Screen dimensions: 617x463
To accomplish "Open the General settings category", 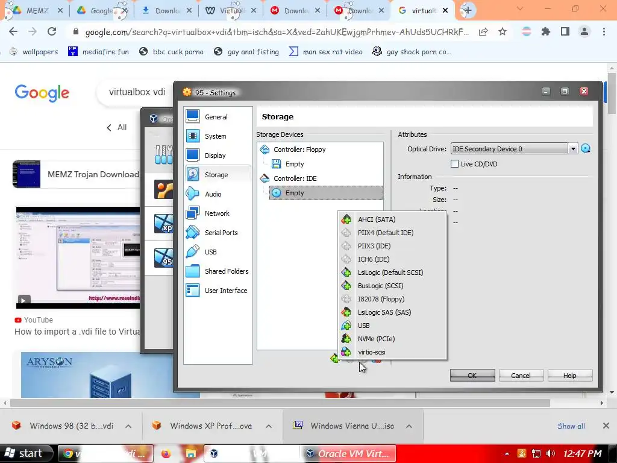I will (x=218, y=117).
